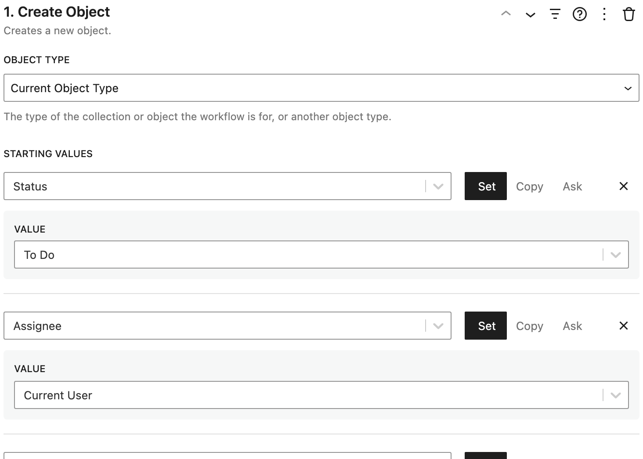Delete the Create Object step via trash icon
Image resolution: width=643 pixels, height=459 pixels.
click(x=629, y=14)
